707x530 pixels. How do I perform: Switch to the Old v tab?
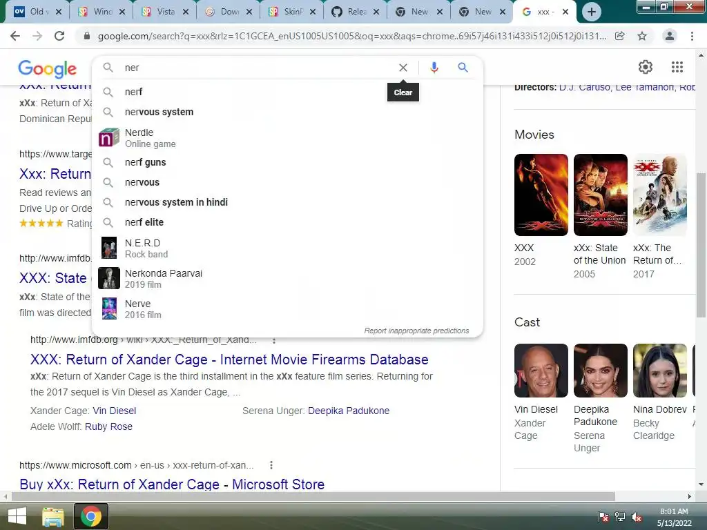tap(37, 12)
